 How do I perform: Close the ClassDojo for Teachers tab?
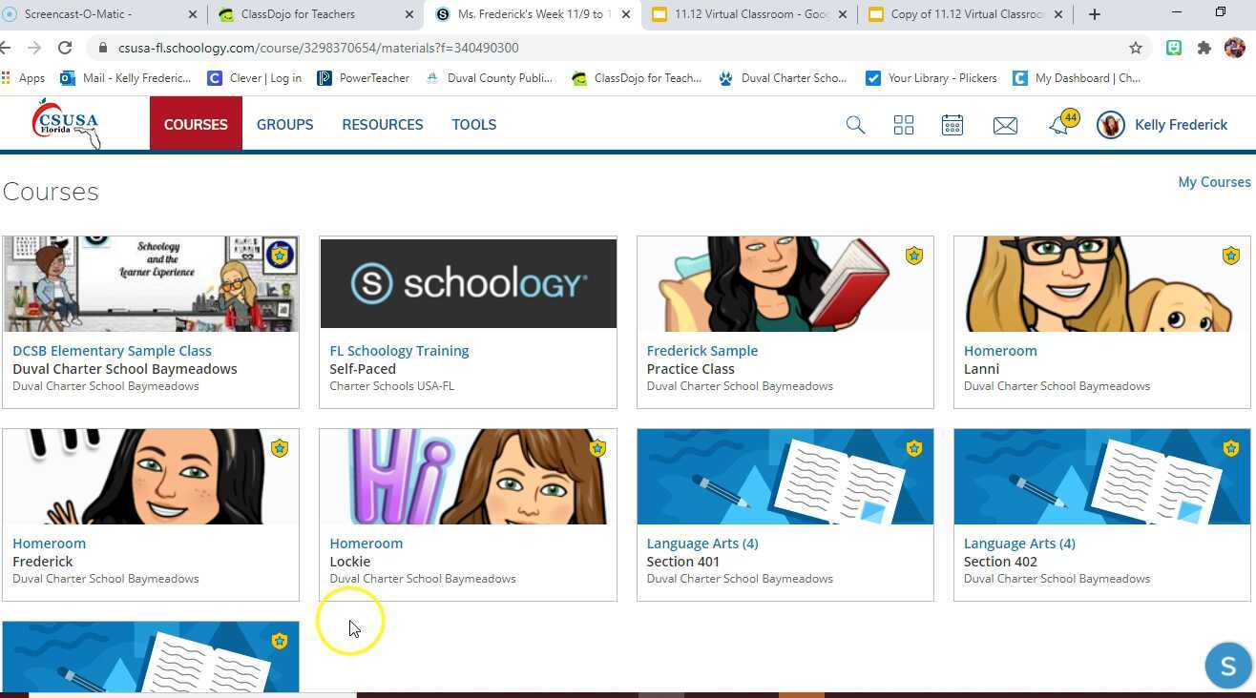click(x=409, y=14)
